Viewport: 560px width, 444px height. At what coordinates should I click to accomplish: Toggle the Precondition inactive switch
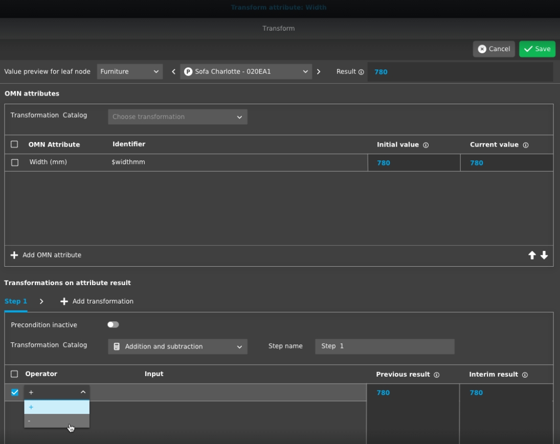(x=113, y=324)
